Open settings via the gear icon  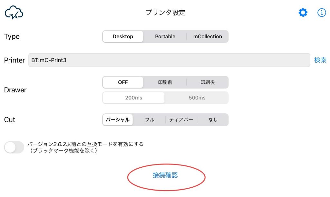[303, 13]
